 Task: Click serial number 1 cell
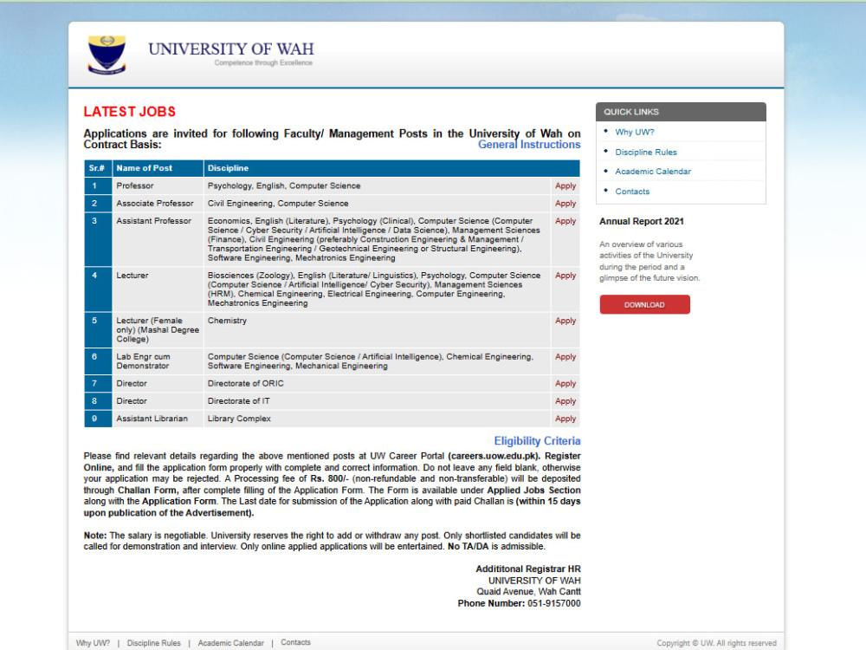98,185
